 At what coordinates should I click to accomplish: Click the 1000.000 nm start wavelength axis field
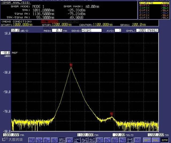coord(11,135)
